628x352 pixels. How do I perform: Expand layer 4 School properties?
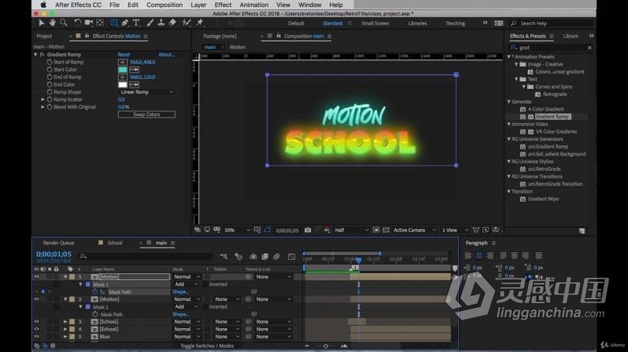pos(65,329)
